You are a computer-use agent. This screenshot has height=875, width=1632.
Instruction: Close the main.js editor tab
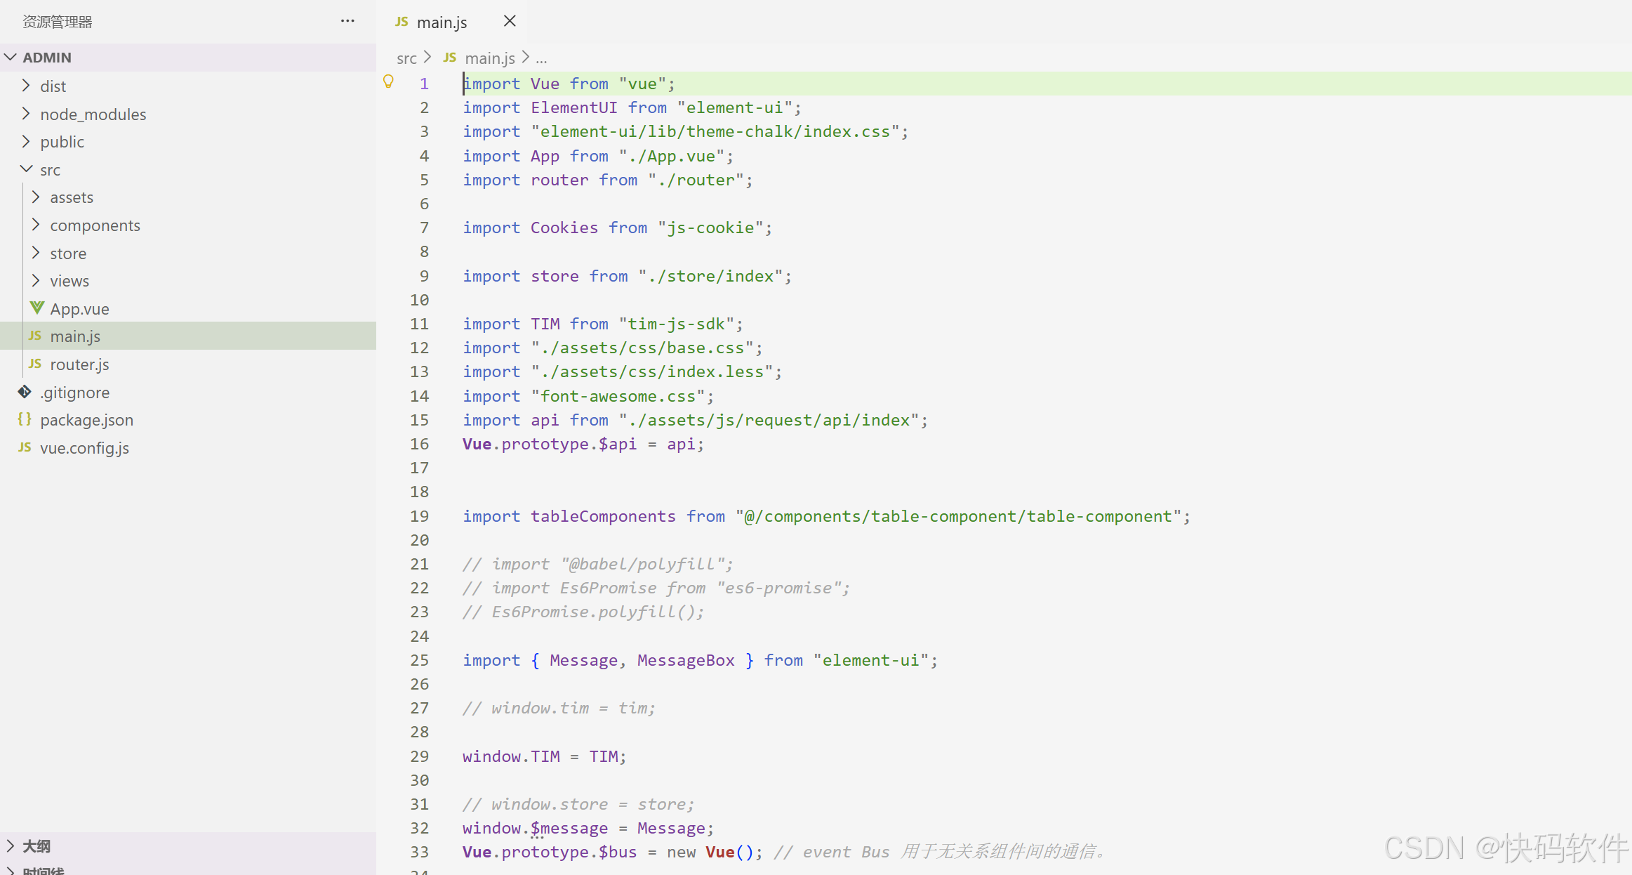(510, 21)
